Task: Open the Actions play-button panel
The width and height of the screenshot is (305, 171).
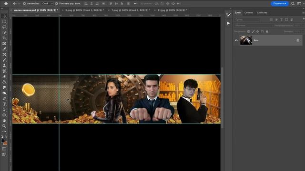Action: [229, 23]
